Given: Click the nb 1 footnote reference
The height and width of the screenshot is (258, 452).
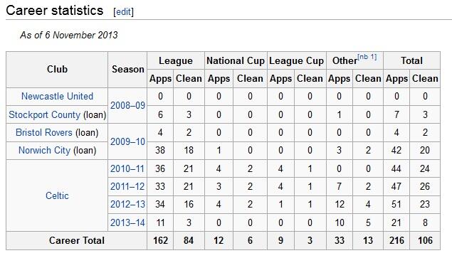Looking at the screenshot, I should (367, 57).
